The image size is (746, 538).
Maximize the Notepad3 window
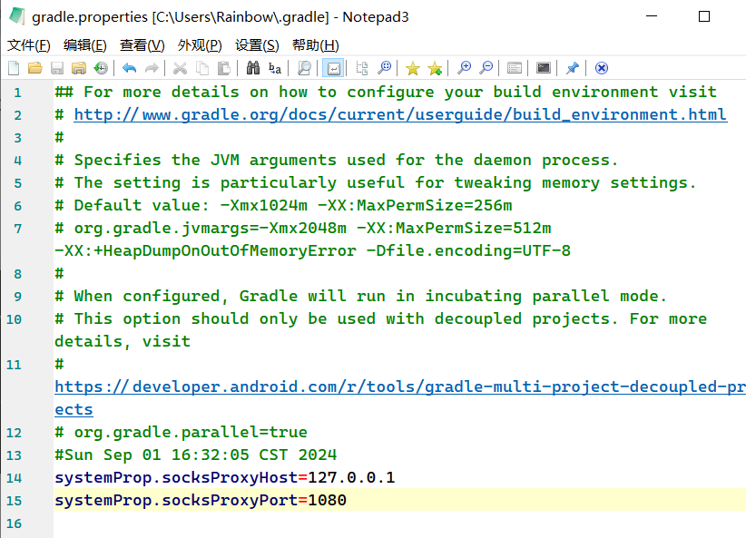[x=703, y=16]
